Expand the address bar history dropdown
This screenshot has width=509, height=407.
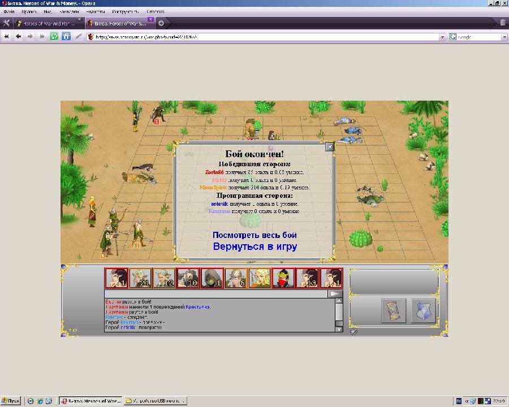click(442, 37)
